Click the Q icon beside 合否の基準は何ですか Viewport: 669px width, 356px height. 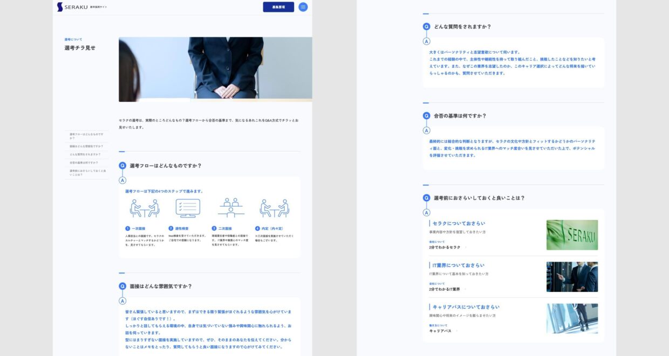click(x=426, y=116)
